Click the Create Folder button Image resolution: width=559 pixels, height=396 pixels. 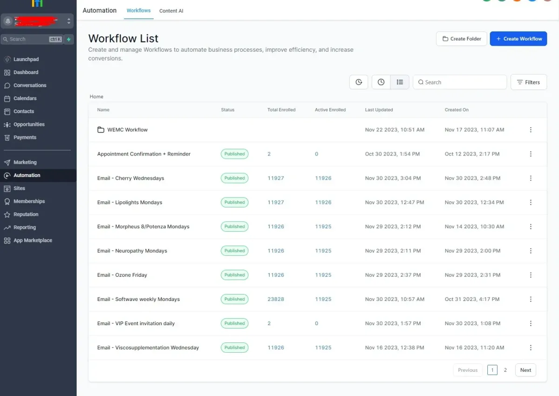point(462,39)
